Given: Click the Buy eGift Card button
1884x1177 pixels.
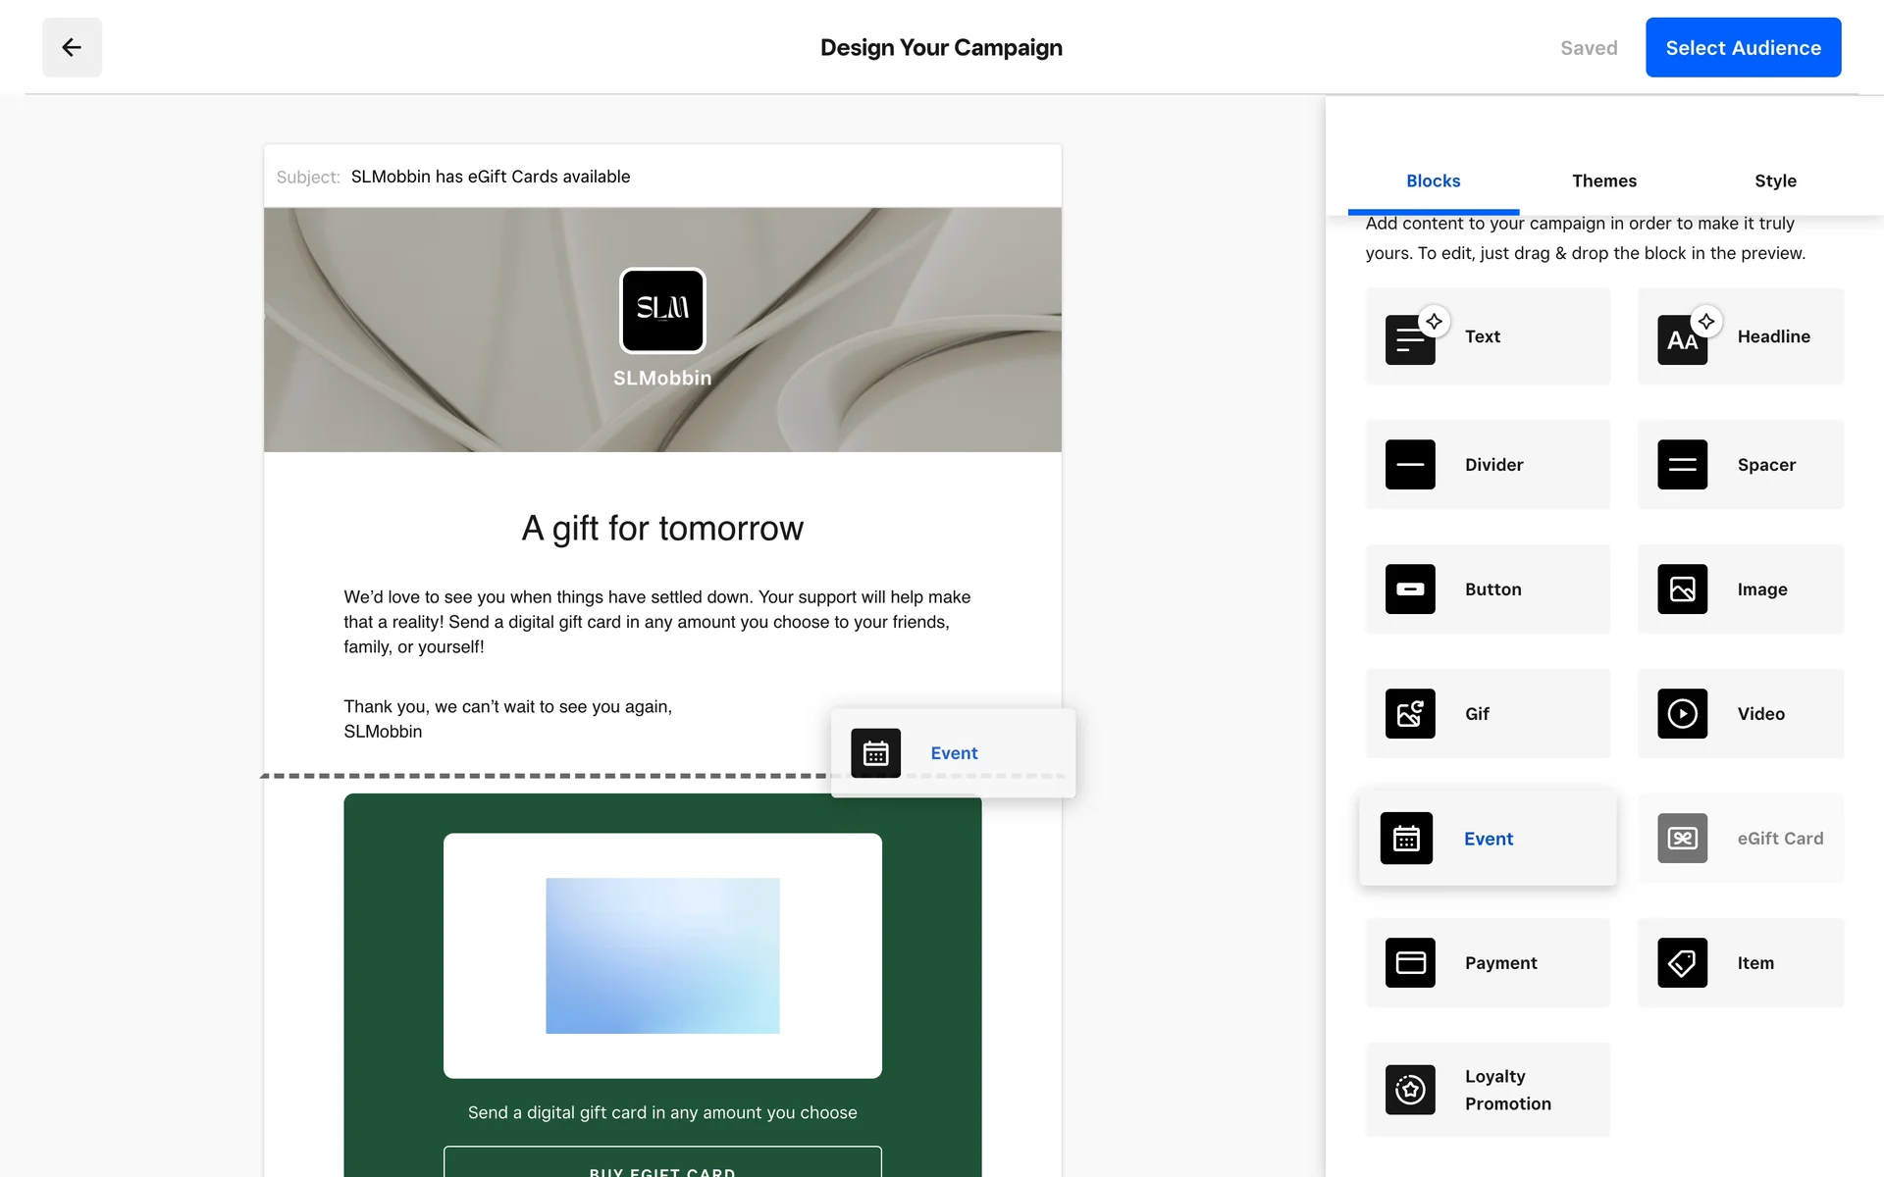Looking at the screenshot, I should [x=662, y=1165].
